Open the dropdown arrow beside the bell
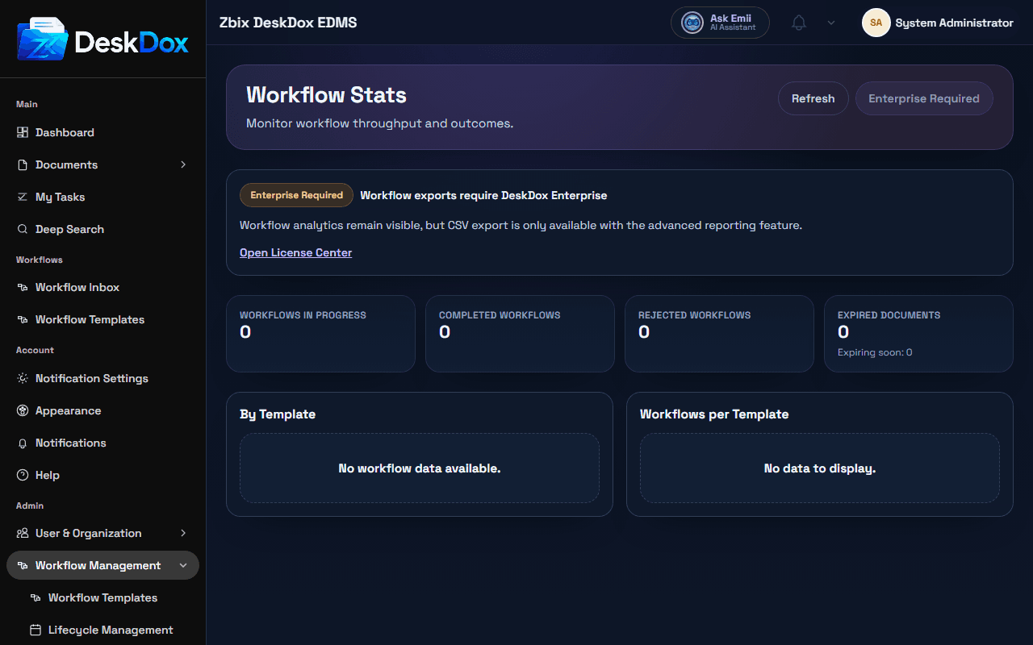1033x645 pixels. pyautogui.click(x=831, y=23)
